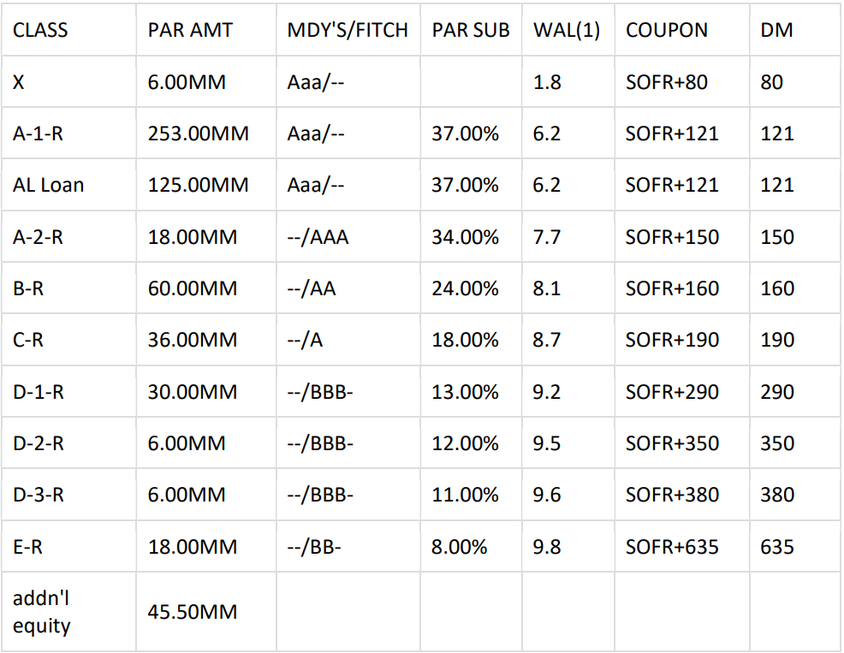Click the DM column header
The image size is (844, 653).
click(776, 31)
